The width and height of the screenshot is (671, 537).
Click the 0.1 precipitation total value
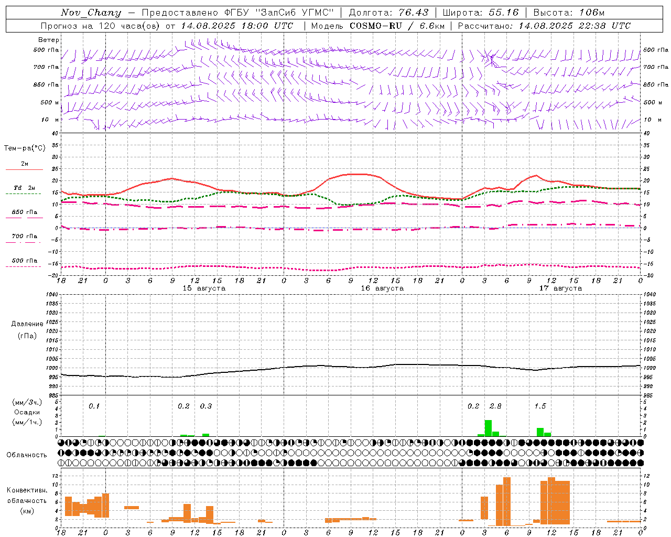point(94,406)
